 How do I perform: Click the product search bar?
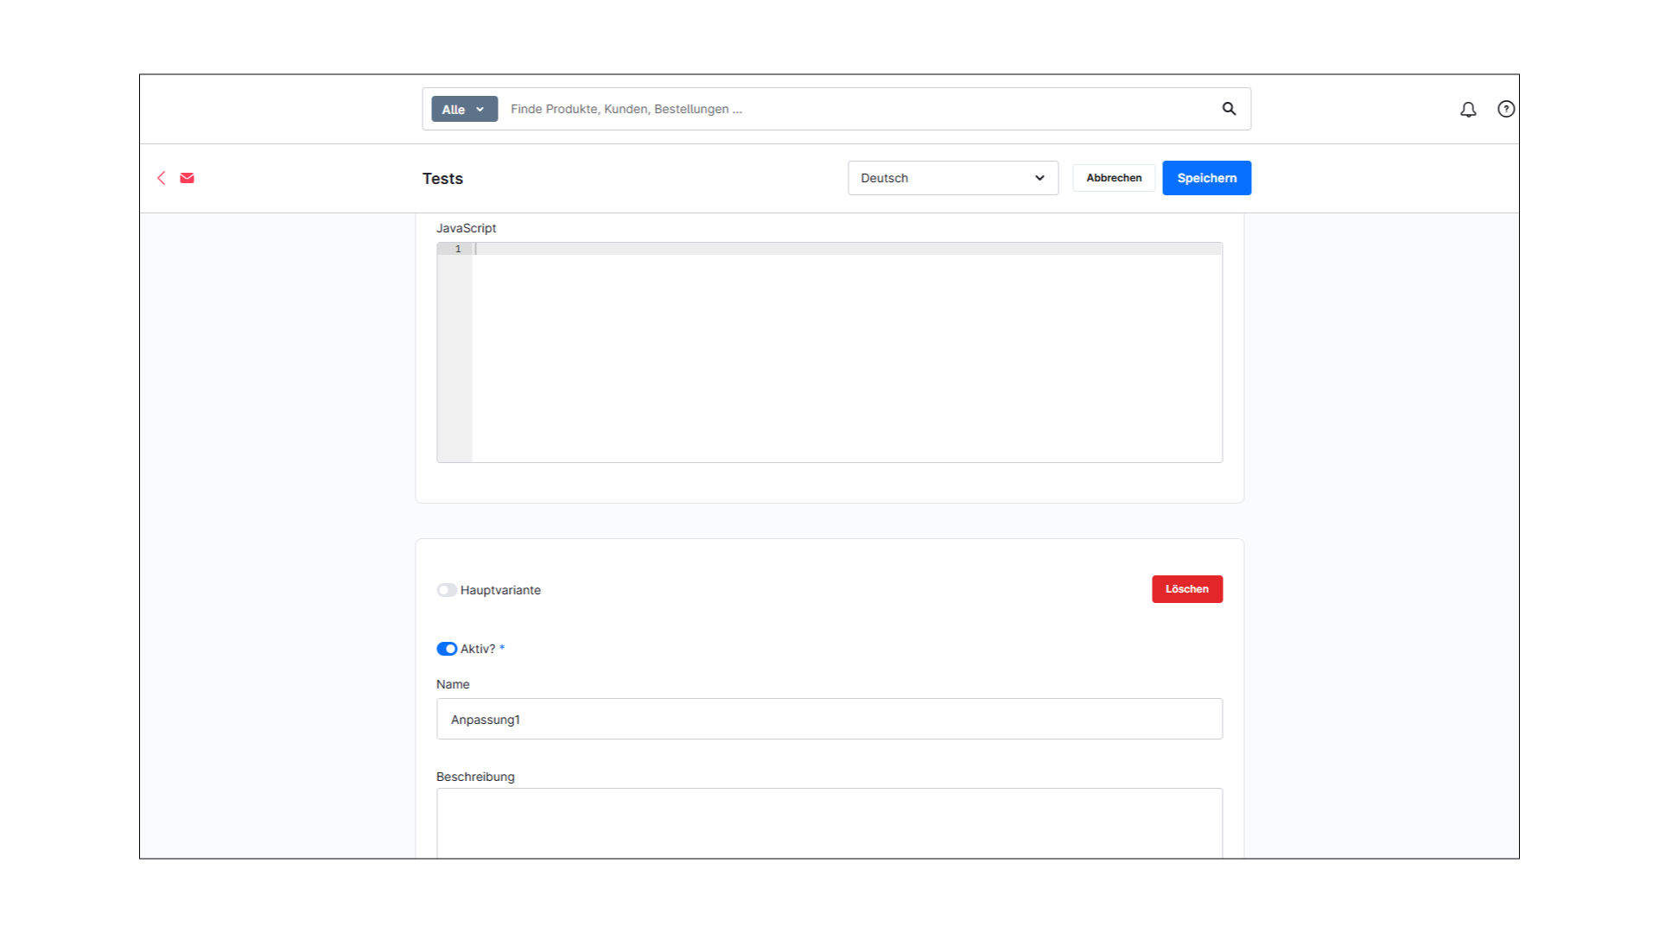(778, 109)
